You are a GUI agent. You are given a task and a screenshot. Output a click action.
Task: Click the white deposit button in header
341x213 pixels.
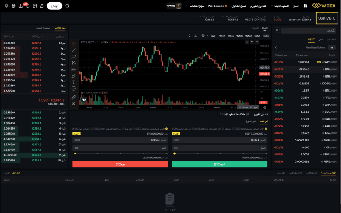(x=55, y=6)
